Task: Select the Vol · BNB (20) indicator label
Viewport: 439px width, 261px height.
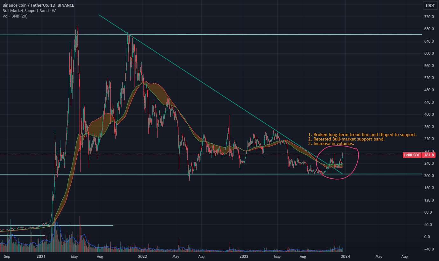Action: point(15,16)
